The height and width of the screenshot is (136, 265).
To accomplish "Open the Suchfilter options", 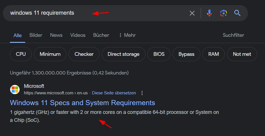I will (x=233, y=35).
